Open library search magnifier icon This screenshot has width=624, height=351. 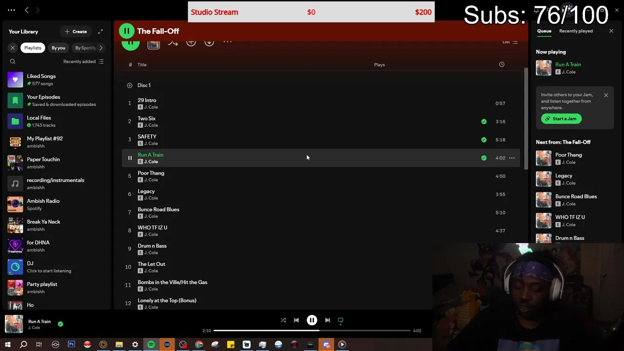coord(13,61)
